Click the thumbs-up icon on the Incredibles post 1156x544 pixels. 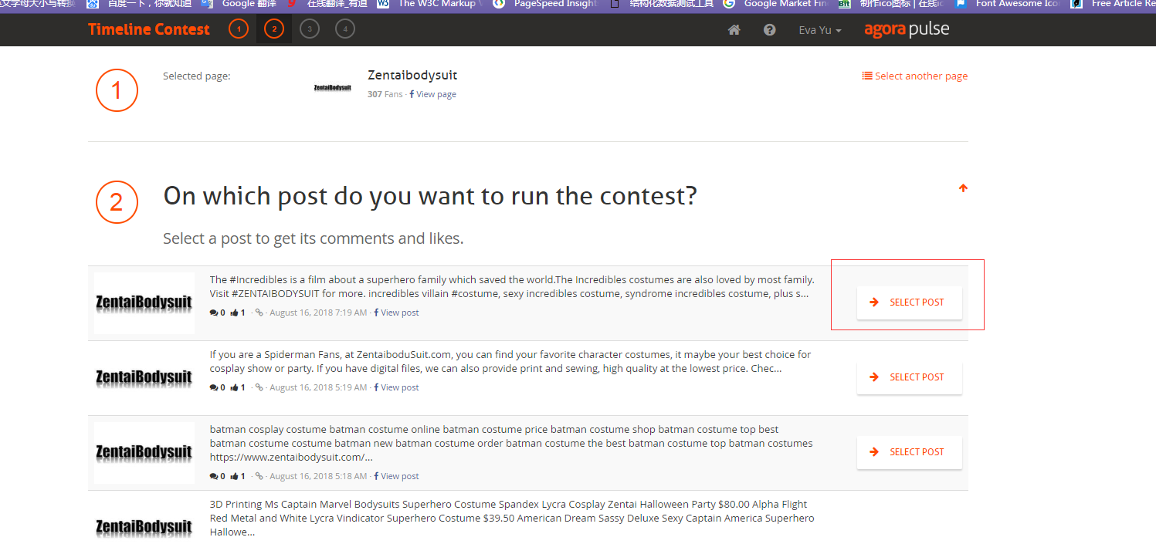click(x=235, y=313)
